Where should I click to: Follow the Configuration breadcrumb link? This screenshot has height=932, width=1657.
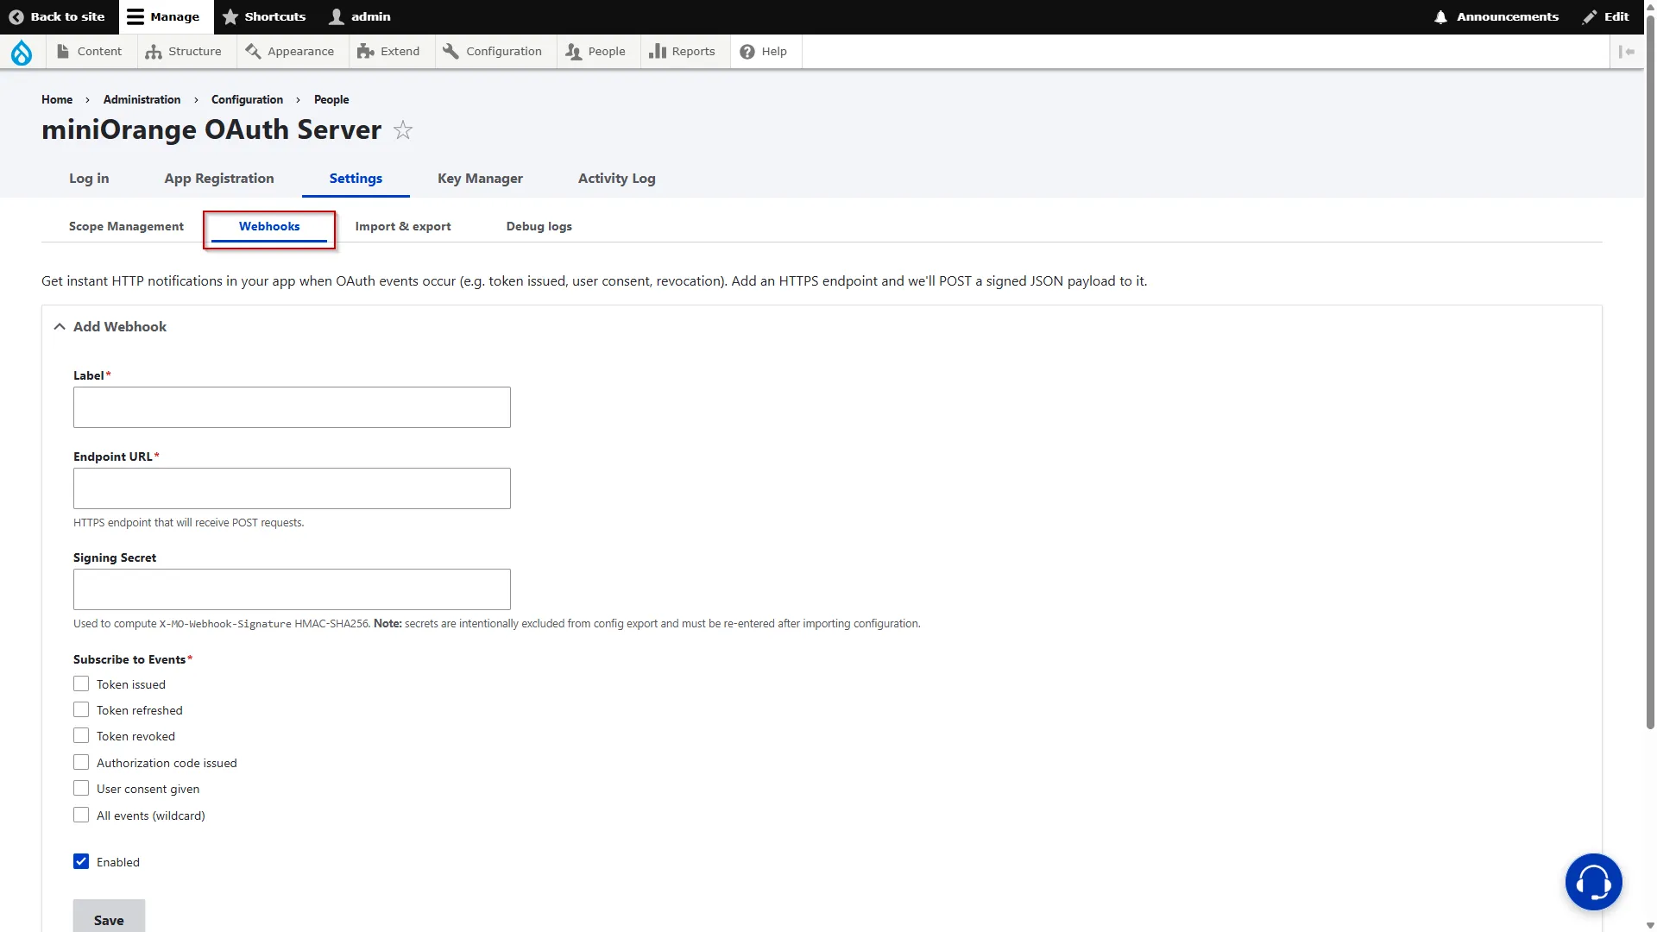pos(247,99)
